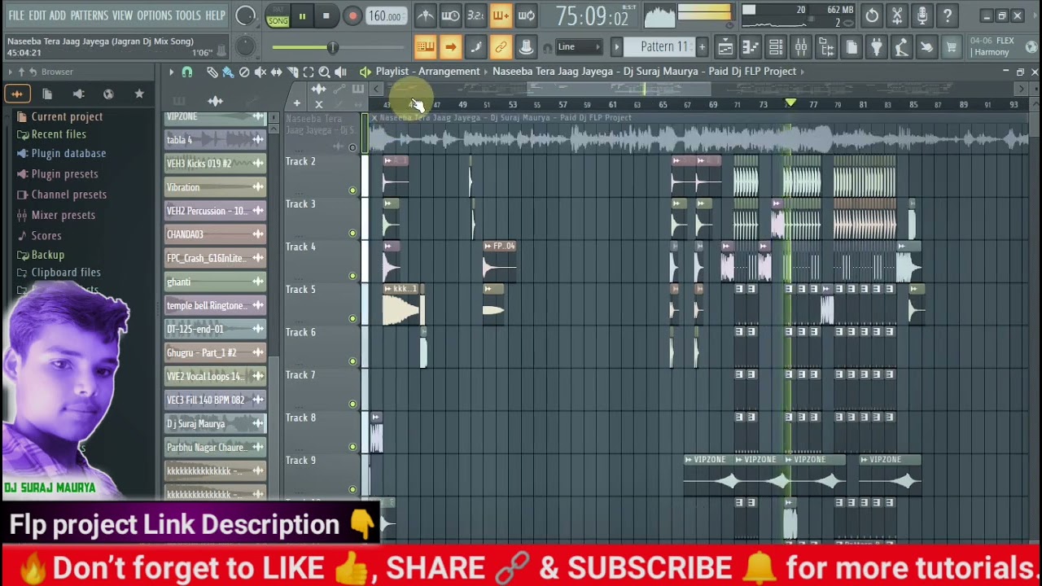1042x586 pixels.
Task: Expand the Plugin presets folder
Action: [x=57, y=173]
